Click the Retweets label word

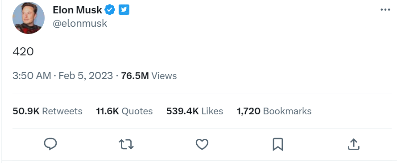coord(62,111)
